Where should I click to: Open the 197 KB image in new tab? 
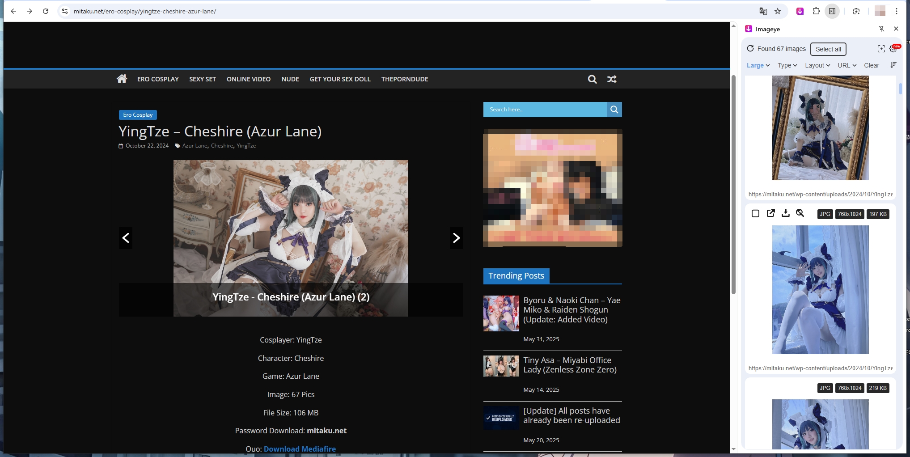[770, 213]
